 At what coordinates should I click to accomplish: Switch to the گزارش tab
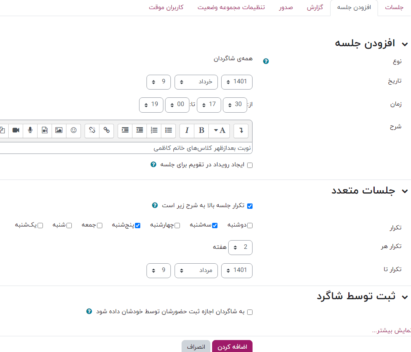tap(315, 7)
